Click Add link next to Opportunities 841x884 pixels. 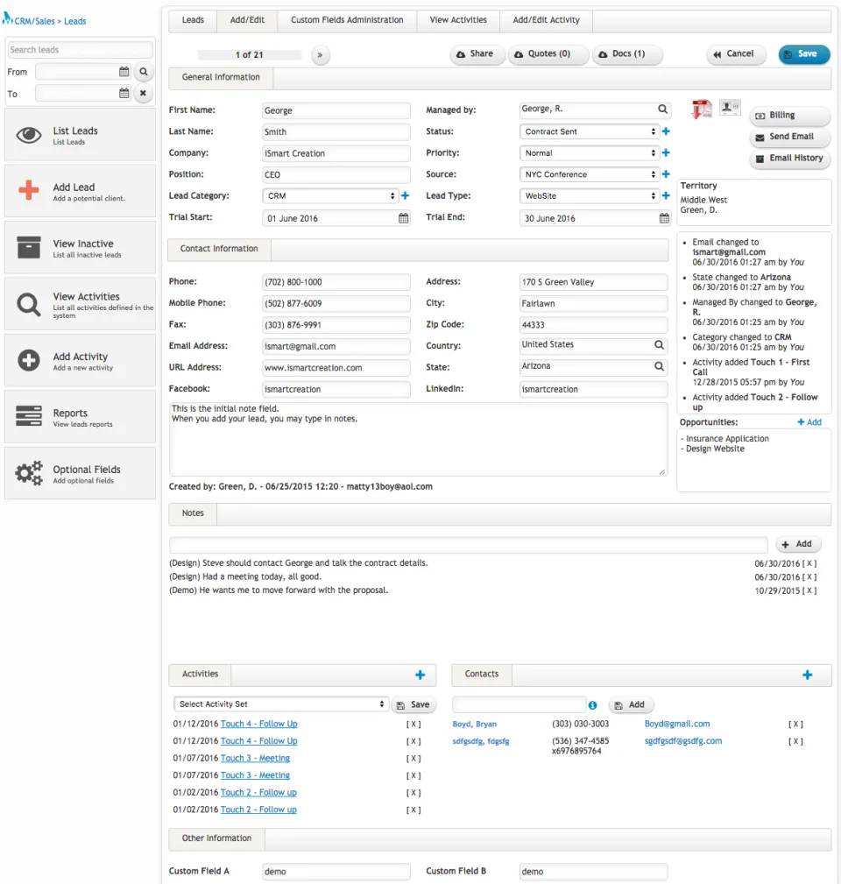[x=809, y=422]
